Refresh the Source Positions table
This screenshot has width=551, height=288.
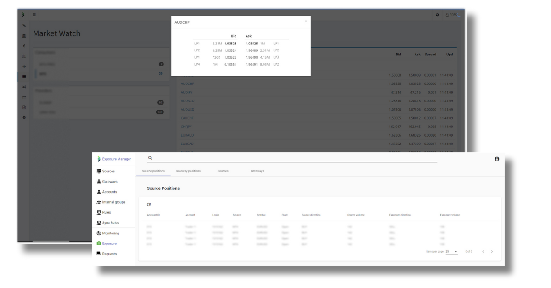(149, 205)
